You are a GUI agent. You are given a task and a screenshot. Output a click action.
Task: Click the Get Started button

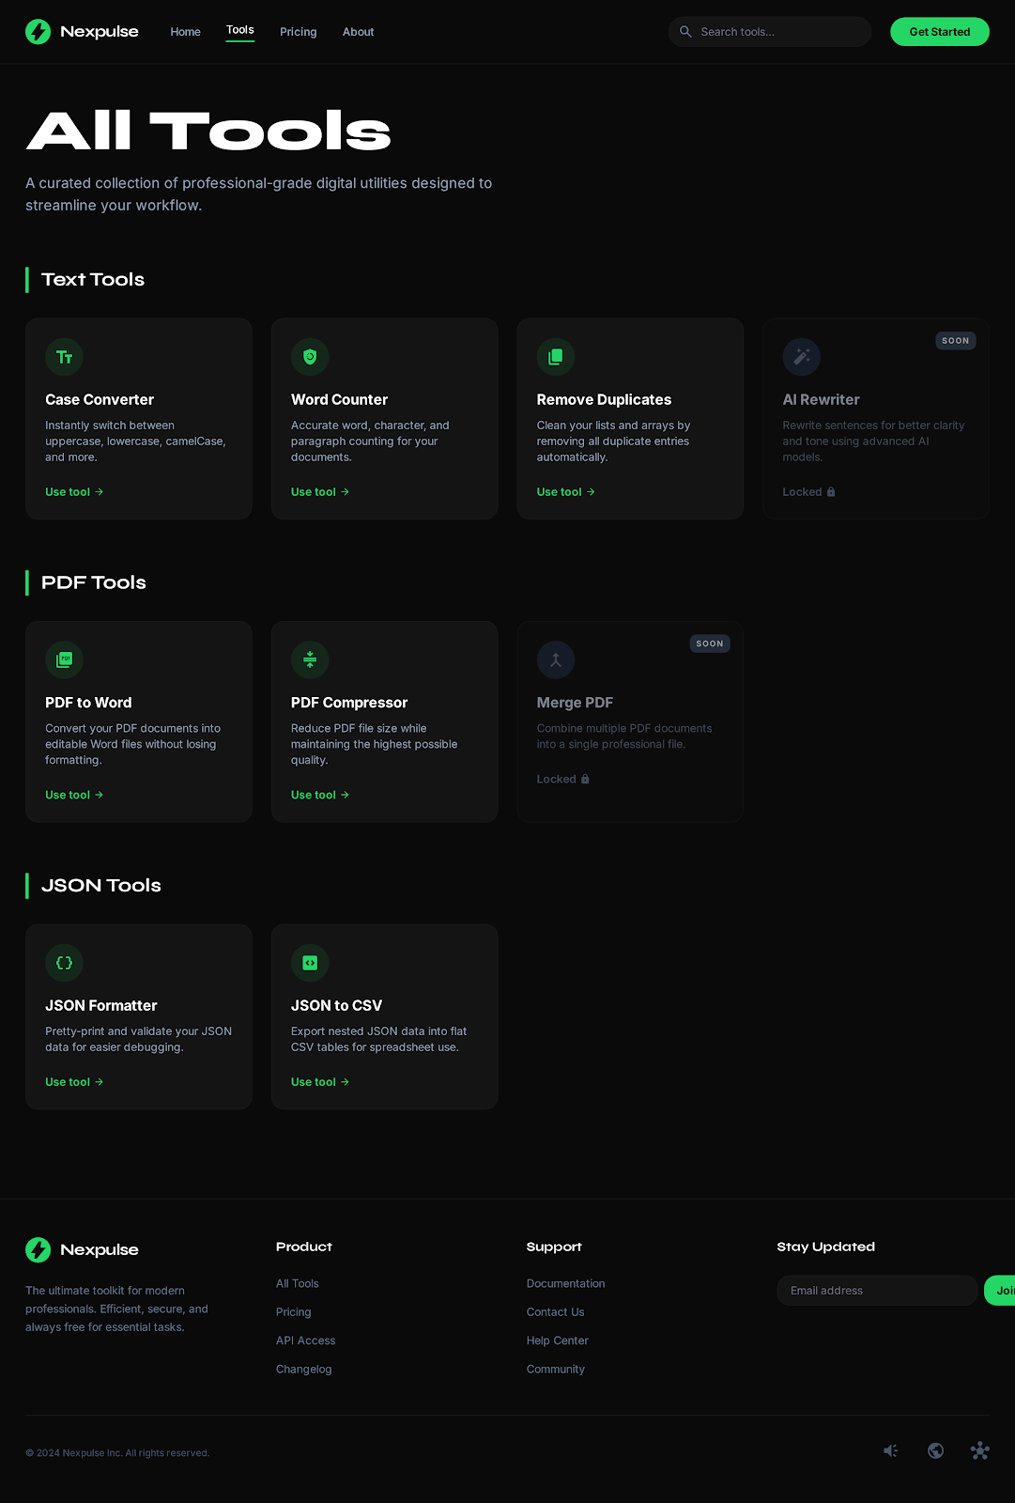tap(939, 32)
